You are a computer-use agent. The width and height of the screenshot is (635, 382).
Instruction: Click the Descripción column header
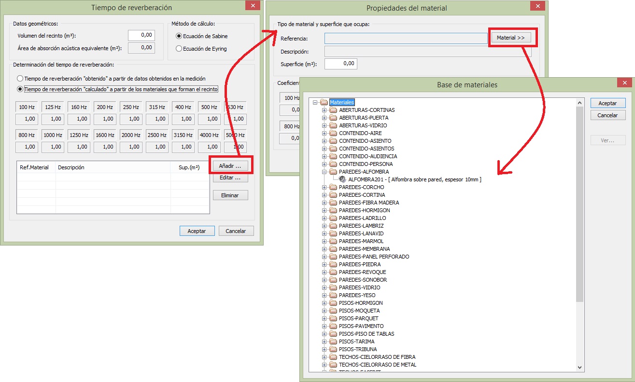[x=113, y=167]
